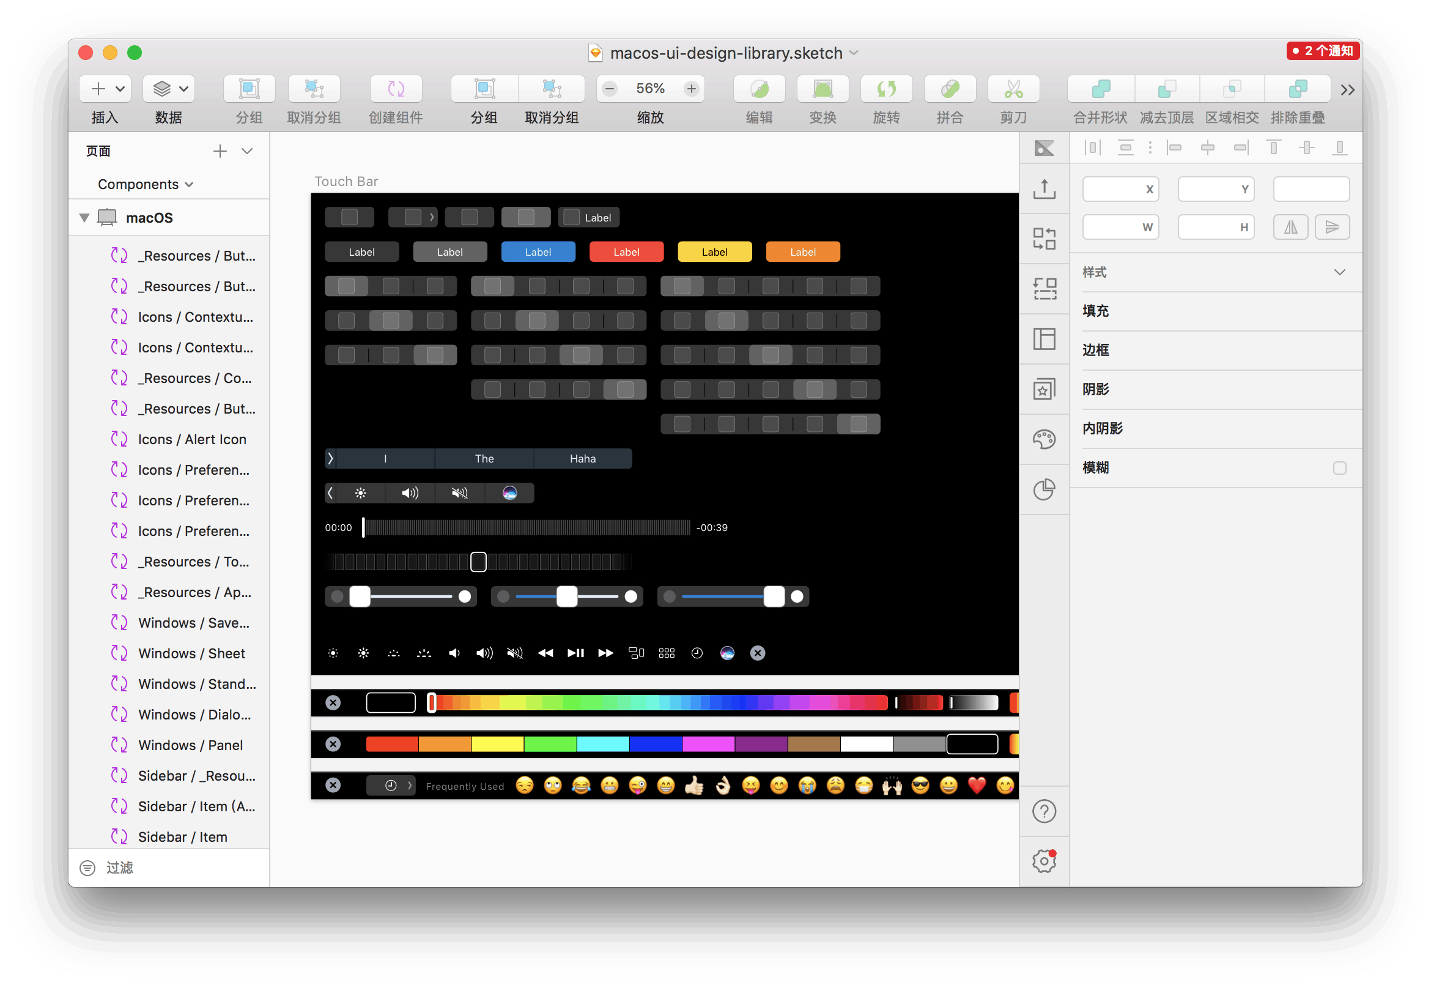Click the Scissors (剪刀) tool
The height and width of the screenshot is (985, 1431).
click(1013, 89)
